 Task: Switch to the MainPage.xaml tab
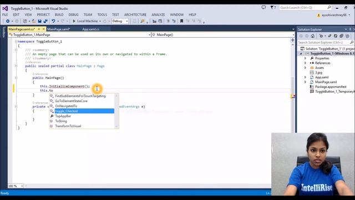(59, 29)
